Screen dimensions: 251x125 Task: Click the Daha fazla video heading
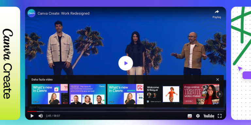click(x=42, y=79)
